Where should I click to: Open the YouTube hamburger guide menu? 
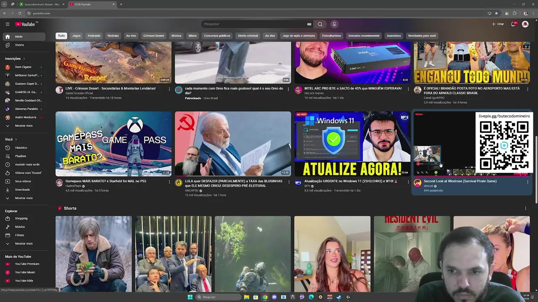click(8, 24)
